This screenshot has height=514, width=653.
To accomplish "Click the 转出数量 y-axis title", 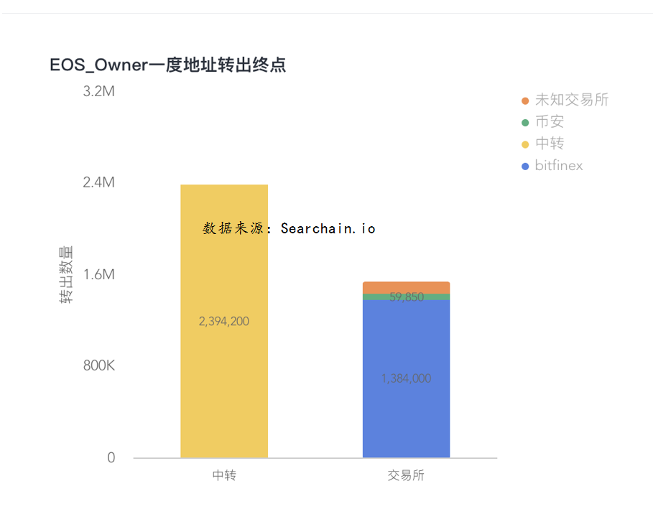I will [66, 275].
